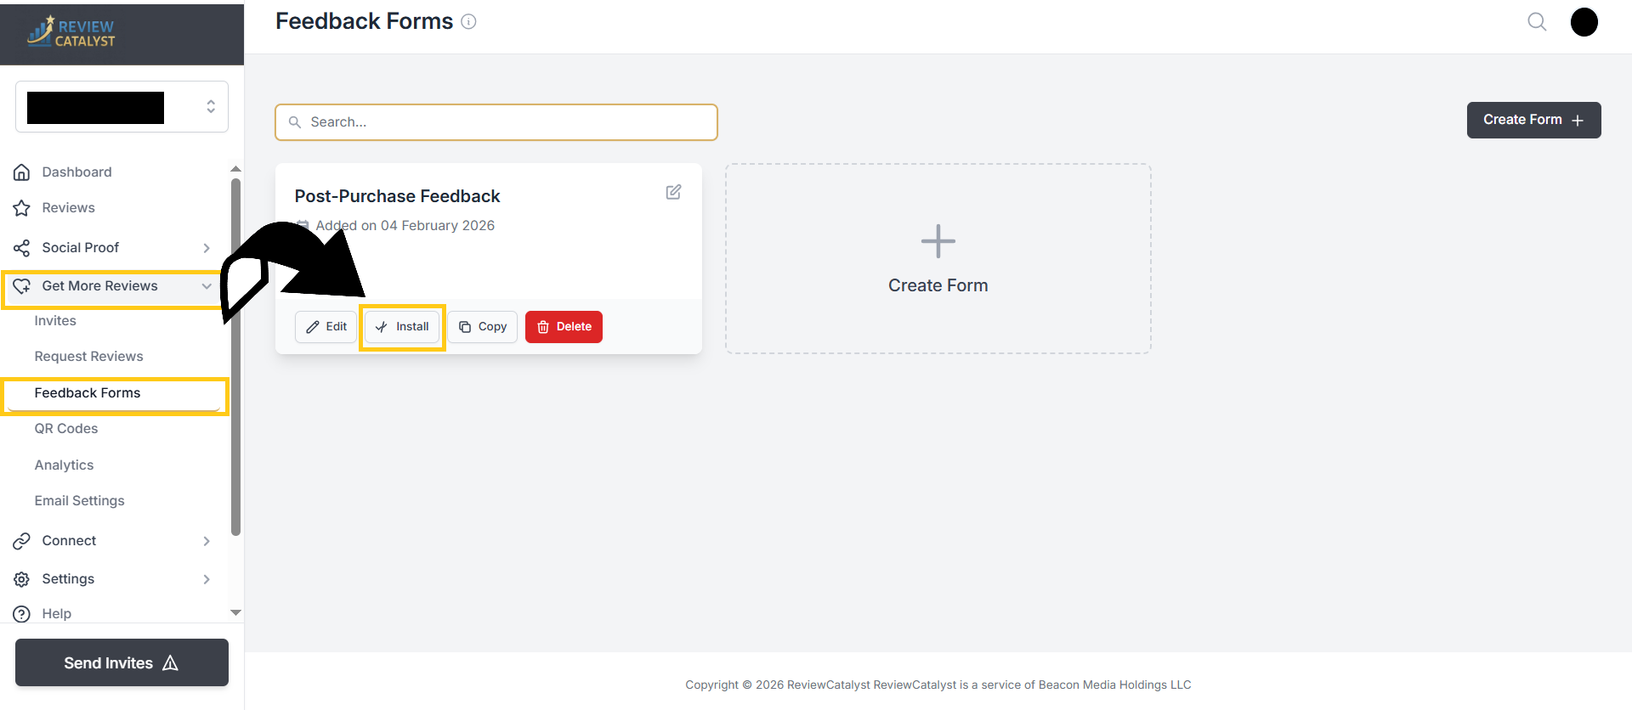
Task: Click the info icon next to Feedback Forms
Action: [468, 21]
